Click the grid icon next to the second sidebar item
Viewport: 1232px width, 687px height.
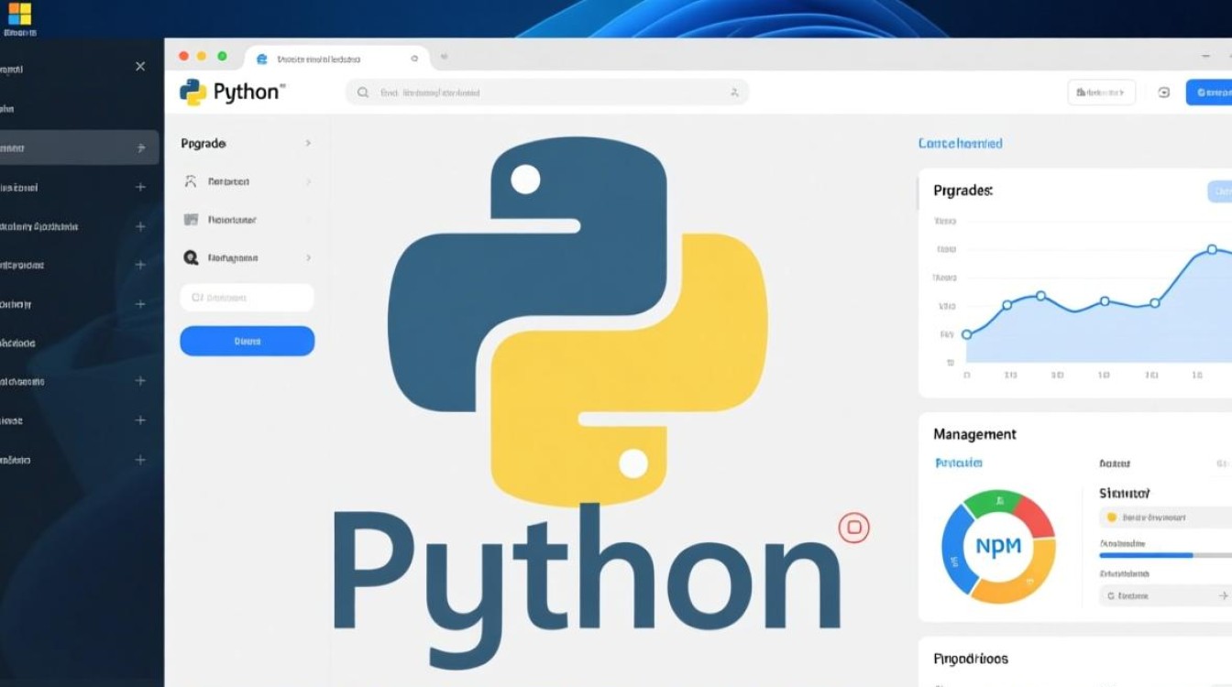tap(192, 220)
